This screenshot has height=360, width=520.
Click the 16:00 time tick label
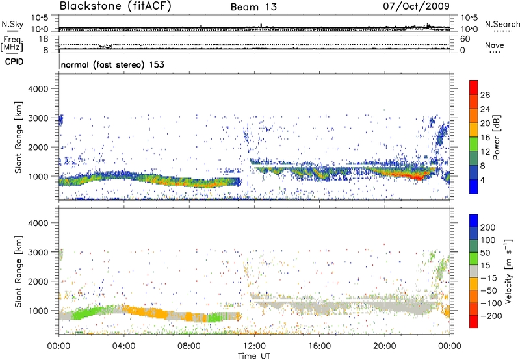pyautogui.click(x=319, y=346)
